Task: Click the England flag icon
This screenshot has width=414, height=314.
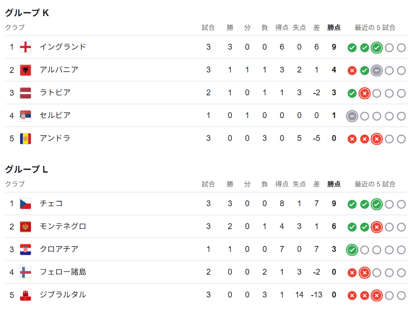Action: point(26,47)
